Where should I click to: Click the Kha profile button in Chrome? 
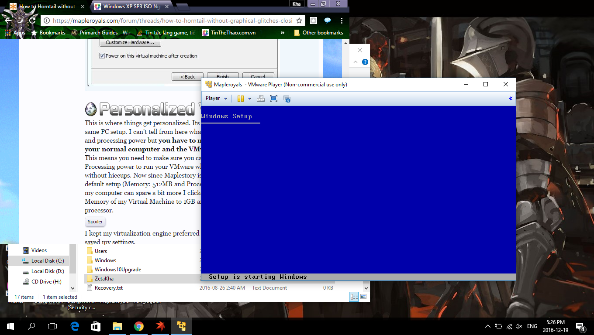(x=297, y=3)
